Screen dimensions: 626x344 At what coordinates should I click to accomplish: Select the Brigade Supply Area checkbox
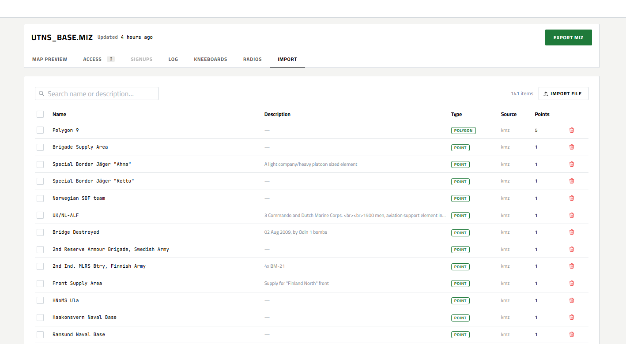[x=40, y=147]
